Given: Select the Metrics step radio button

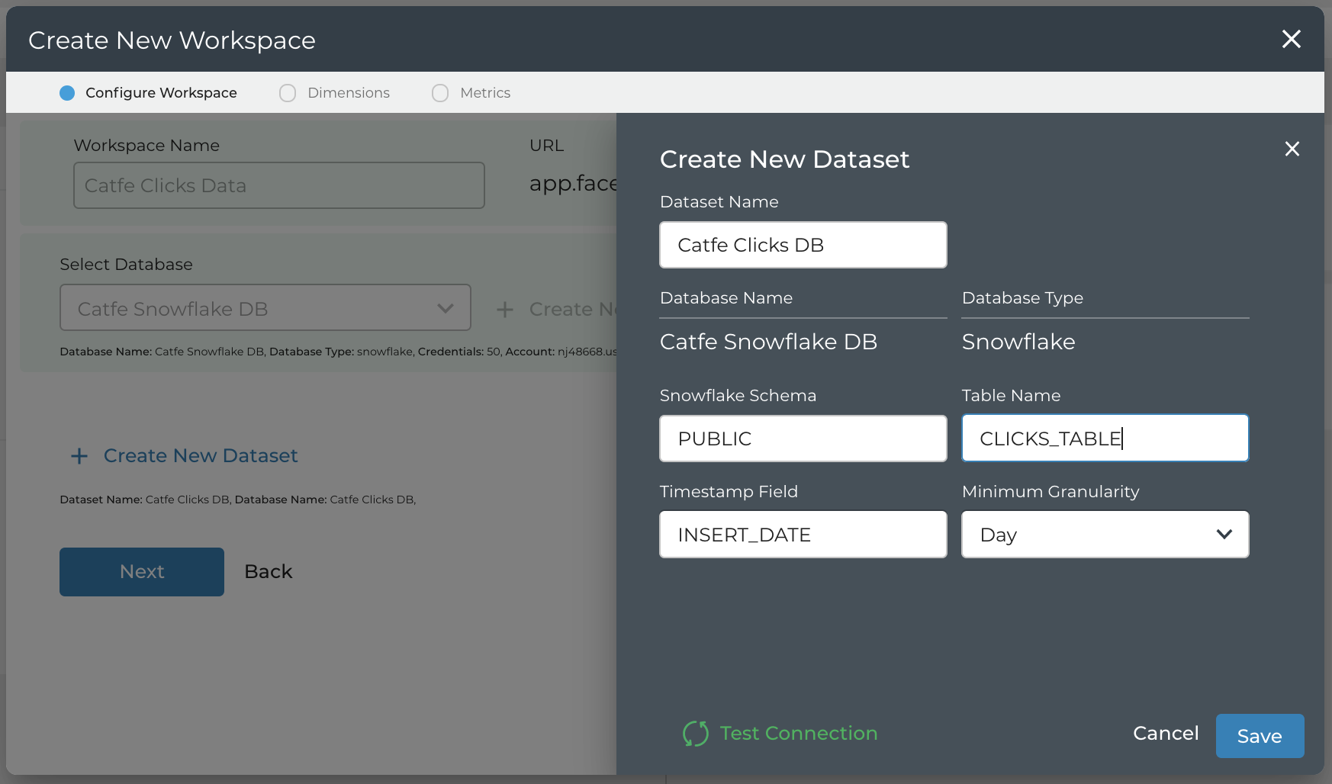Looking at the screenshot, I should pyautogui.click(x=440, y=93).
